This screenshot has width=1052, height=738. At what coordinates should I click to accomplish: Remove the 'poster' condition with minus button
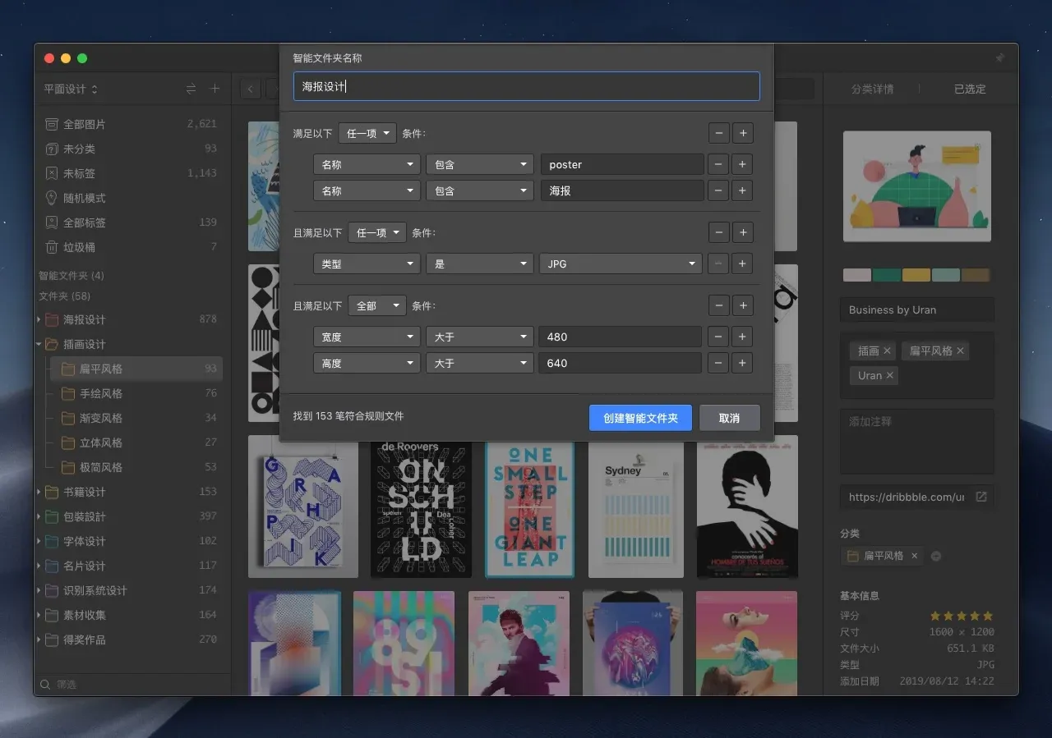tap(718, 164)
